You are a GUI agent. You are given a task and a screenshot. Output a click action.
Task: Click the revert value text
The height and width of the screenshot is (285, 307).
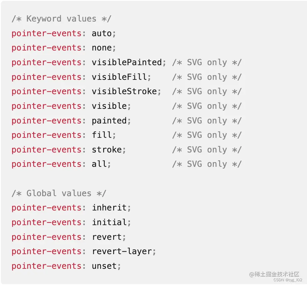click(x=107, y=237)
